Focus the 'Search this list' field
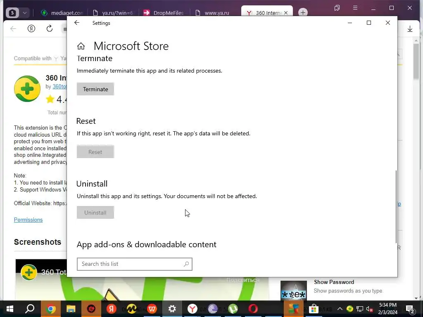The height and width of the screenshot is (317, 423). pyautogui.click(x=134, y=264)
